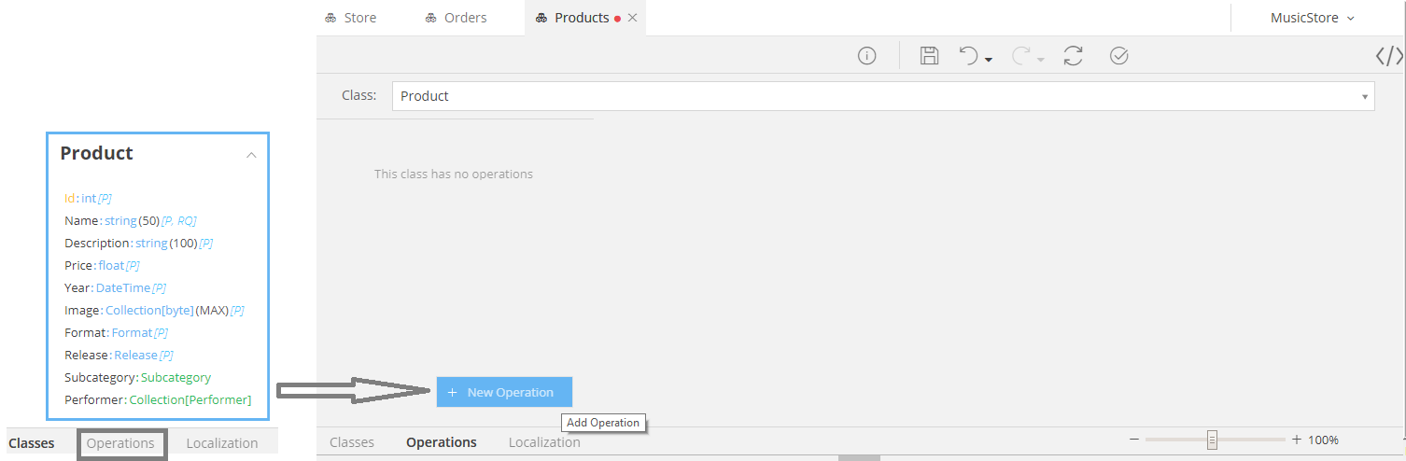The image size is (1406, 461).
Task: Click the grayed-out redo arrow
Action: [x=1019, y=56]
